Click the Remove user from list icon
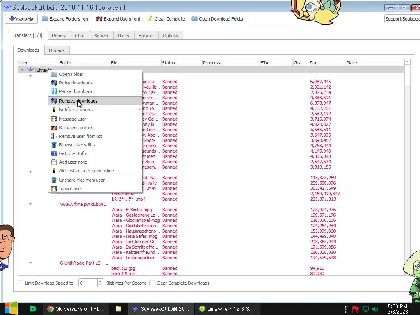The width and height of the screenshot is (420, 315). [54, 136]
